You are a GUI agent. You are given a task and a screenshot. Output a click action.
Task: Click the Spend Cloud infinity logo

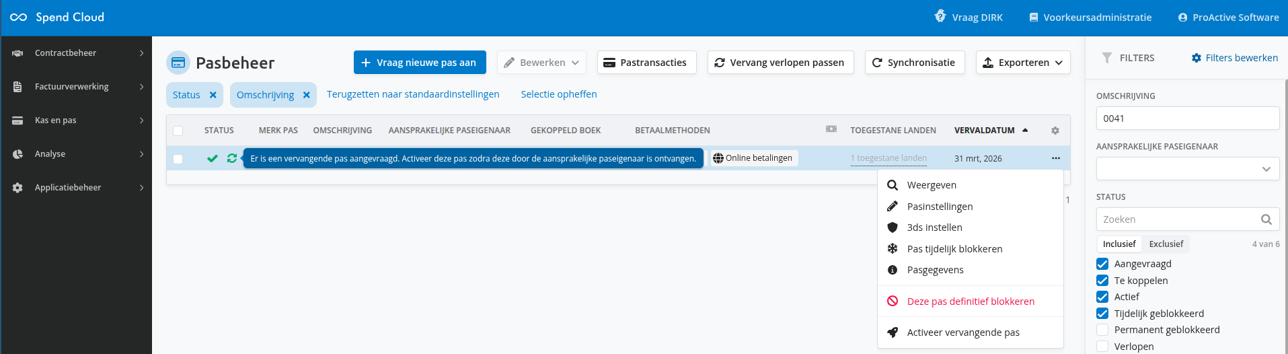19,17
